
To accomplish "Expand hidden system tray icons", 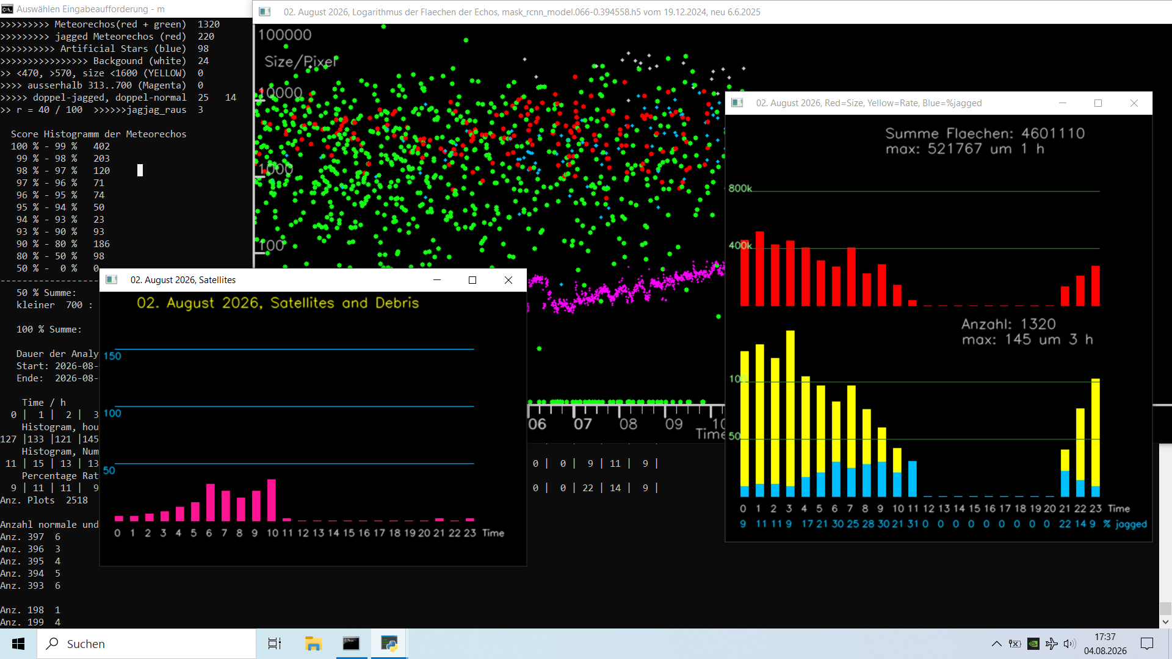I will click(996, 644).
